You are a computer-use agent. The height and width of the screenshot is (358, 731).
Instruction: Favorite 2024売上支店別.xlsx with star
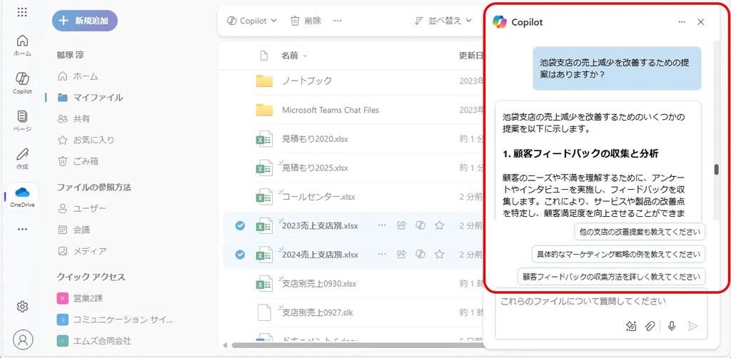[x=439, y=254]
